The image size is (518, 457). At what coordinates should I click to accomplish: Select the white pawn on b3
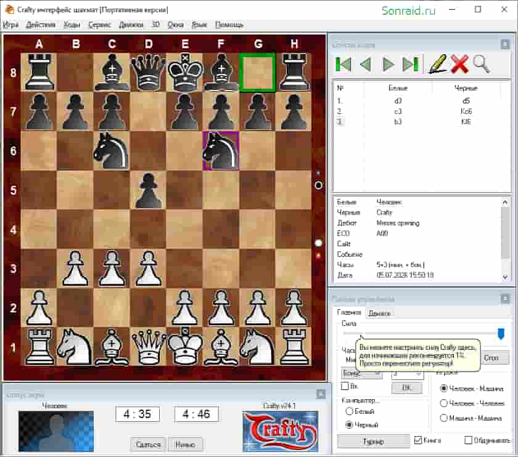click(75, 269)
